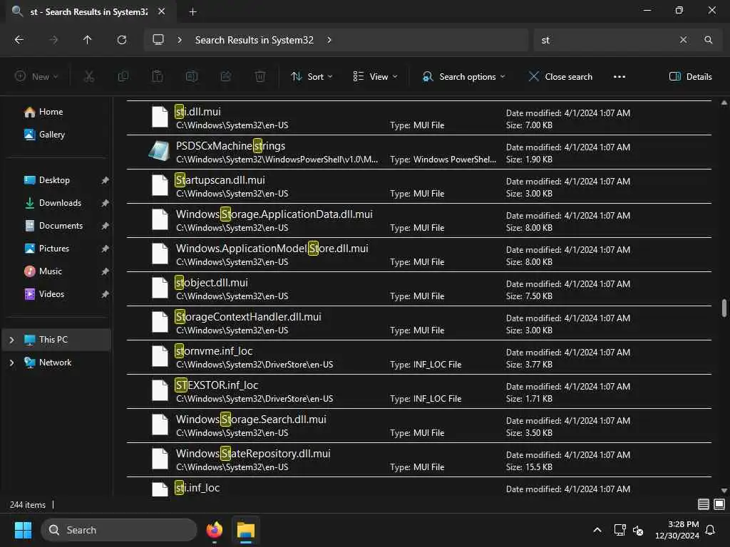Close the 'st - Search Results' tab
The image size is (730, 547).
(x=161, y=11)
